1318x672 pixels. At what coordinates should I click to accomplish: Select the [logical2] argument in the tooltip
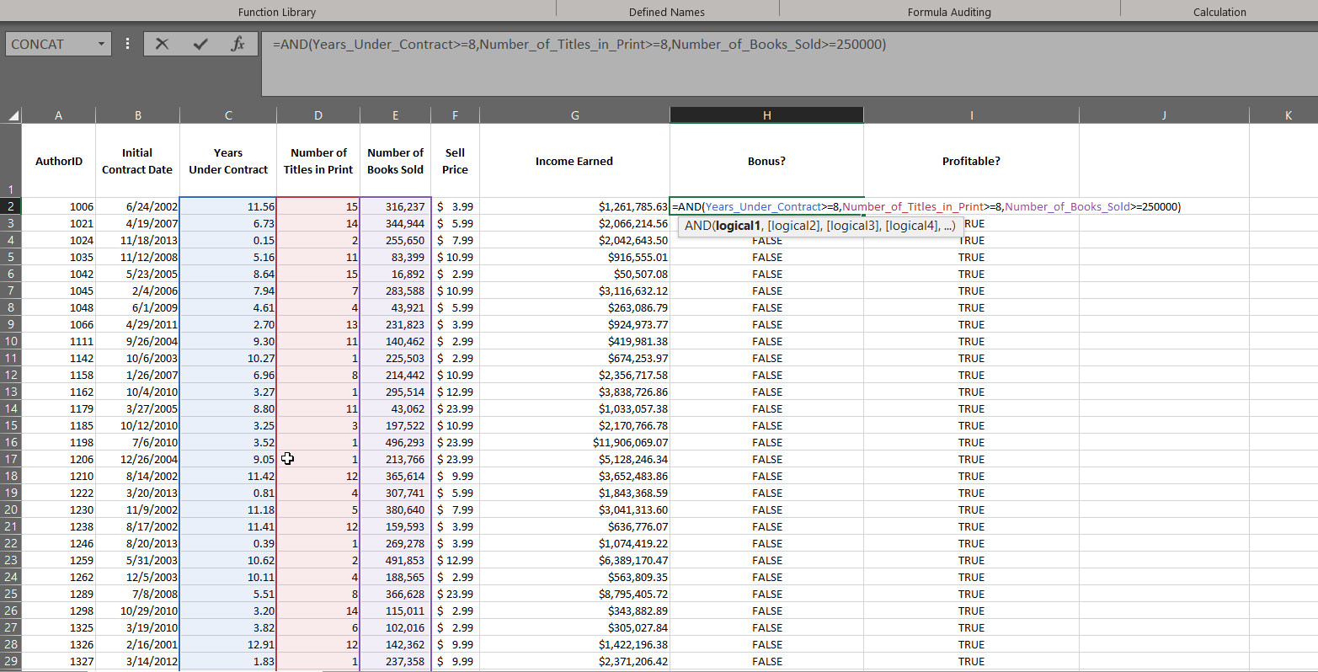794,226
